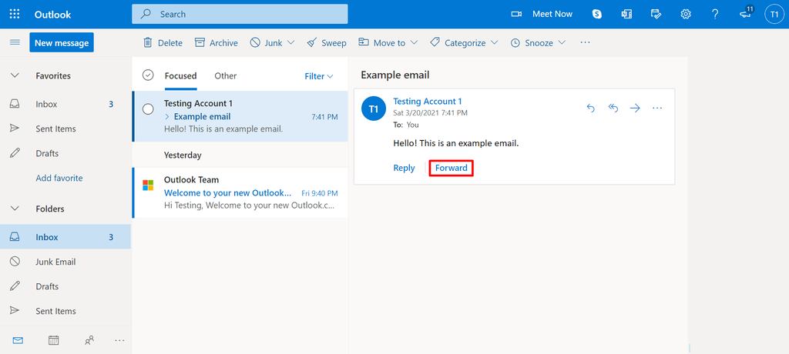Click the Sweep broom button

coord(327,43)
